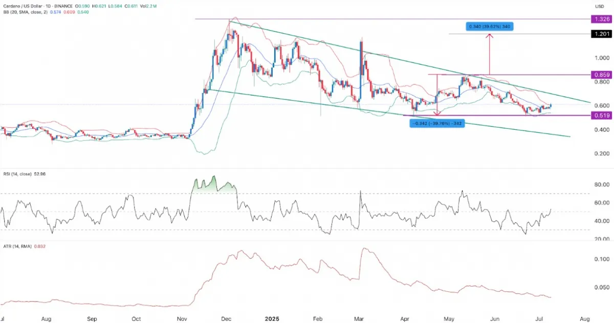The image size is (614, 323).
Task: Click the 0.400 price axis tick
Action: 602,129
